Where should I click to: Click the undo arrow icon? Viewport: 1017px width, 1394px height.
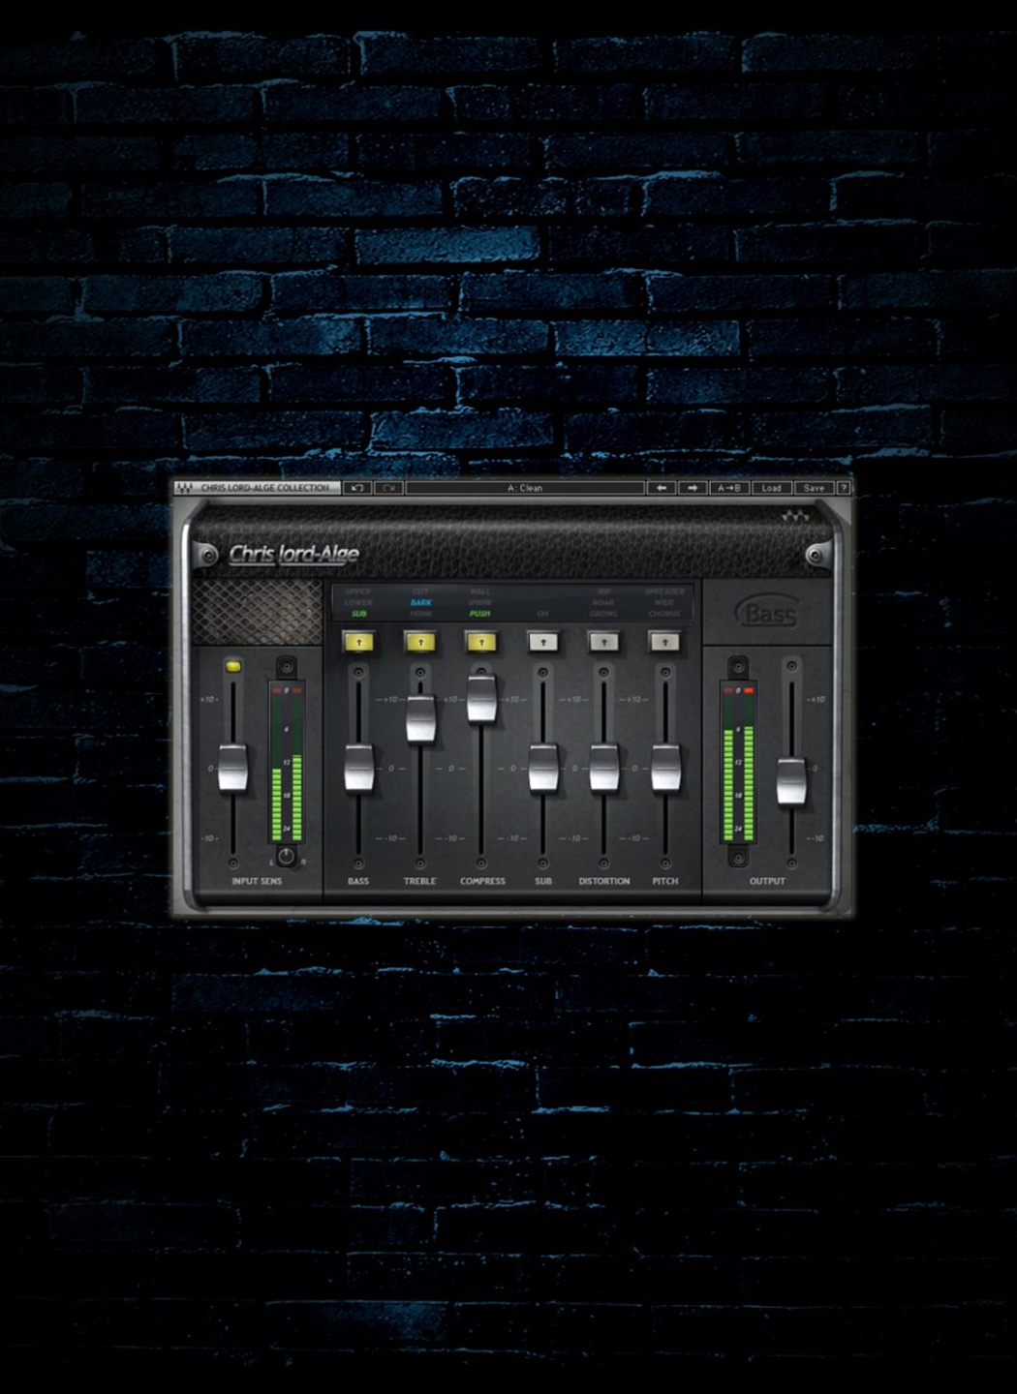[x=358, y=488]
